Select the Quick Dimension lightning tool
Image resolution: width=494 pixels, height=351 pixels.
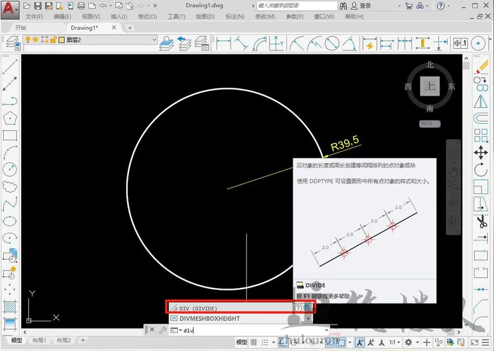click(x=369, y=43)
